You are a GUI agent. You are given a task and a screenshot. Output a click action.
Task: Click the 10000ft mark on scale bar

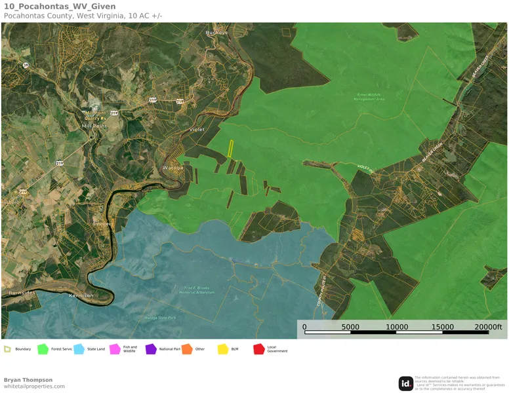point(396,327)
